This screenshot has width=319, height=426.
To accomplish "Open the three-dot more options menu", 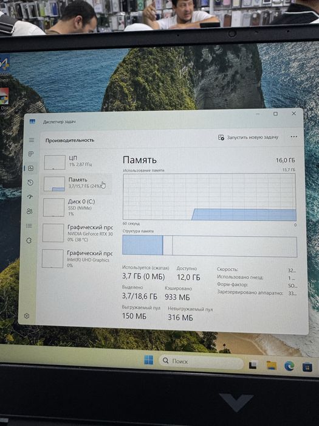I will click(293, 137).
